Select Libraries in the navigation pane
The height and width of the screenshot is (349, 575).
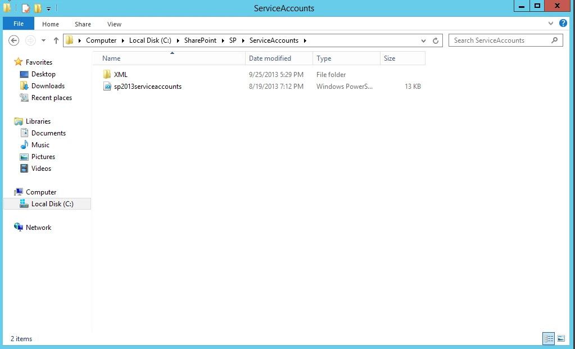coord(38,121)
